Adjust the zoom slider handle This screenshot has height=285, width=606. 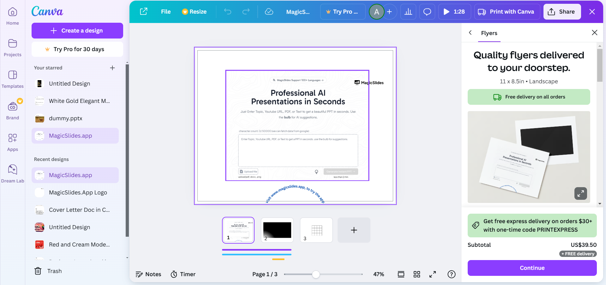pyautogui.click(x=316, y=274)
